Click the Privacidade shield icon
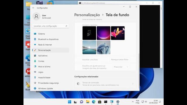 tap(35, 83)
